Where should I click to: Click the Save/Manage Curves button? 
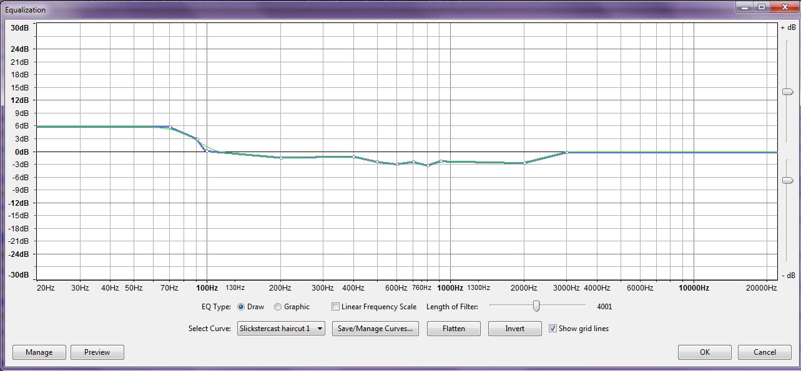(x=375, y=329)
